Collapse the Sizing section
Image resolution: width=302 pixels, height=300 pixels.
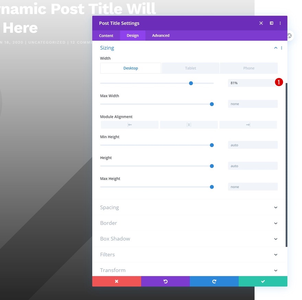click(x=276, y=48)
